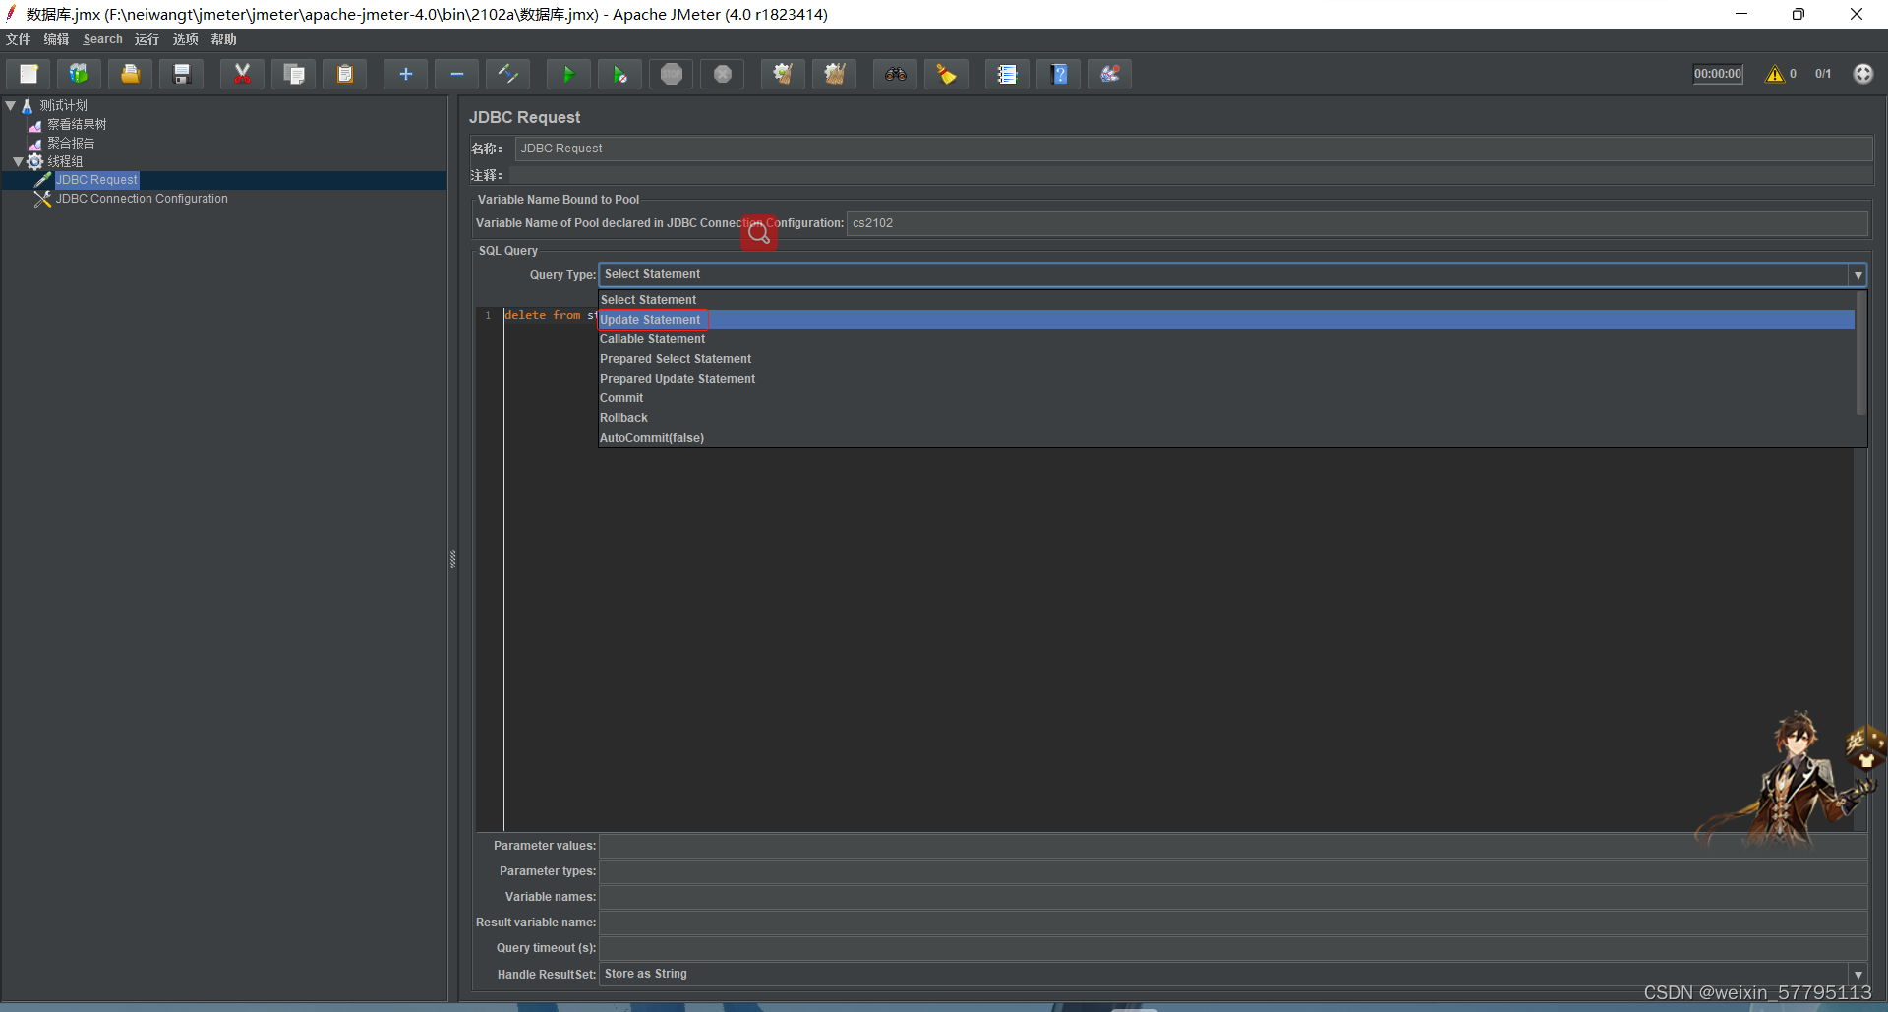Screen dimensions: 1888x1012
Task: Click the Help question mark icon
Action: point(1058,74)
